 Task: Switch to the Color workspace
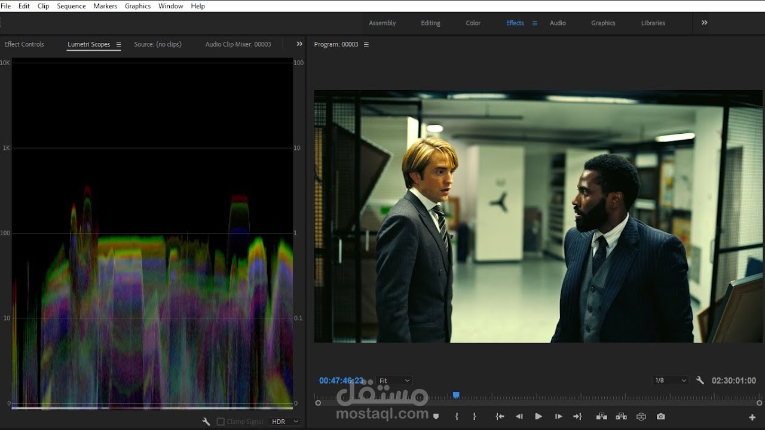tap(473, 23)
